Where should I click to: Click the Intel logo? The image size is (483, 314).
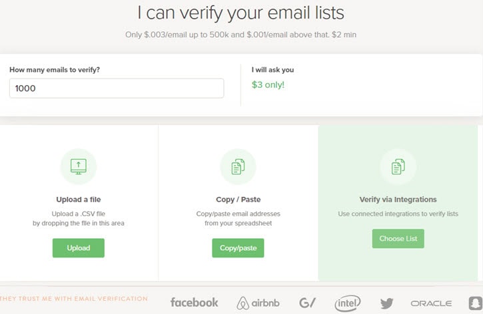(348, 303)
